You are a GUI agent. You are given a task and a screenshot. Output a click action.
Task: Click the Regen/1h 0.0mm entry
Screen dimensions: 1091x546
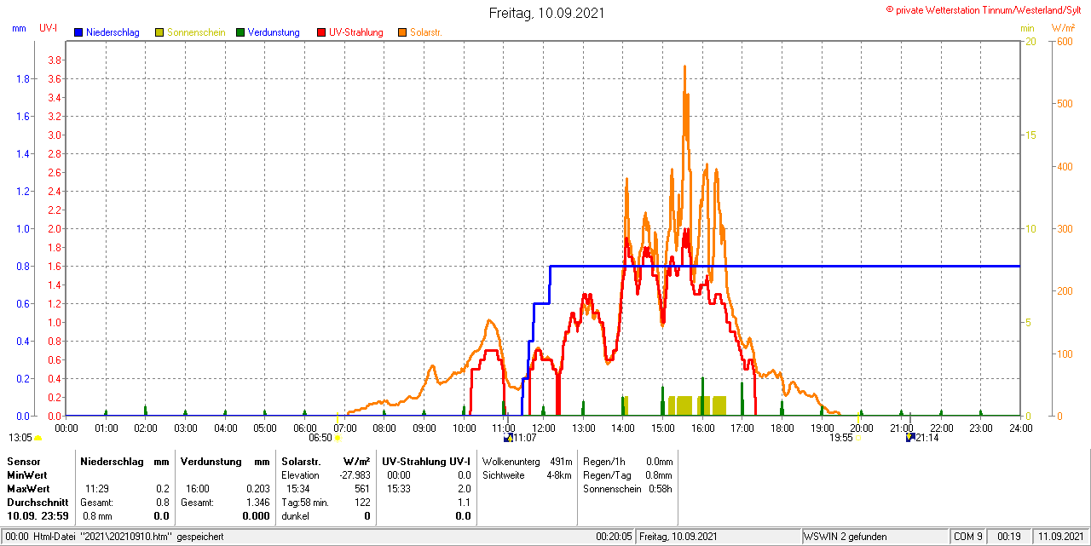point(628,462)
